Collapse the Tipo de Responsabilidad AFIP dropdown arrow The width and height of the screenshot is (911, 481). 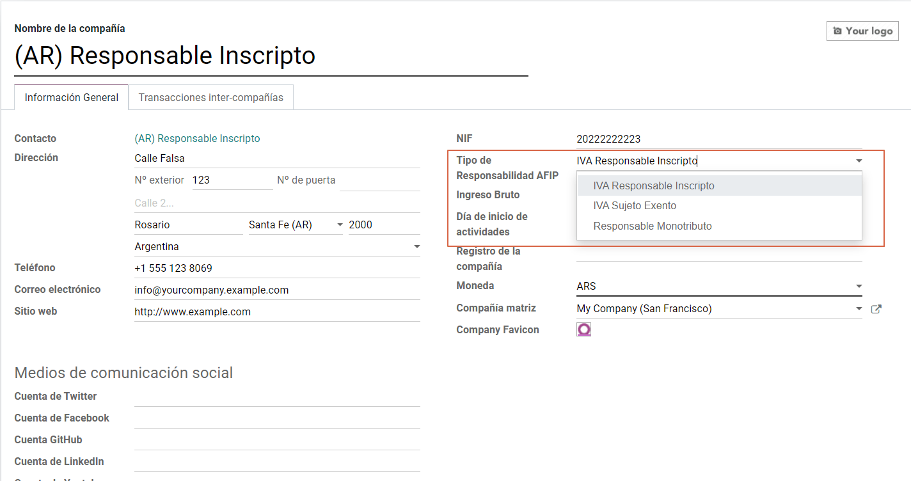(859, 161)
